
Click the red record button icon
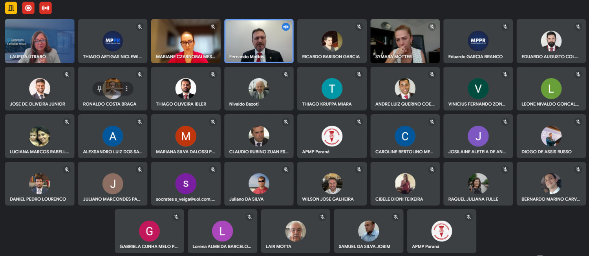pyautogui.click(x=28, y=8)
